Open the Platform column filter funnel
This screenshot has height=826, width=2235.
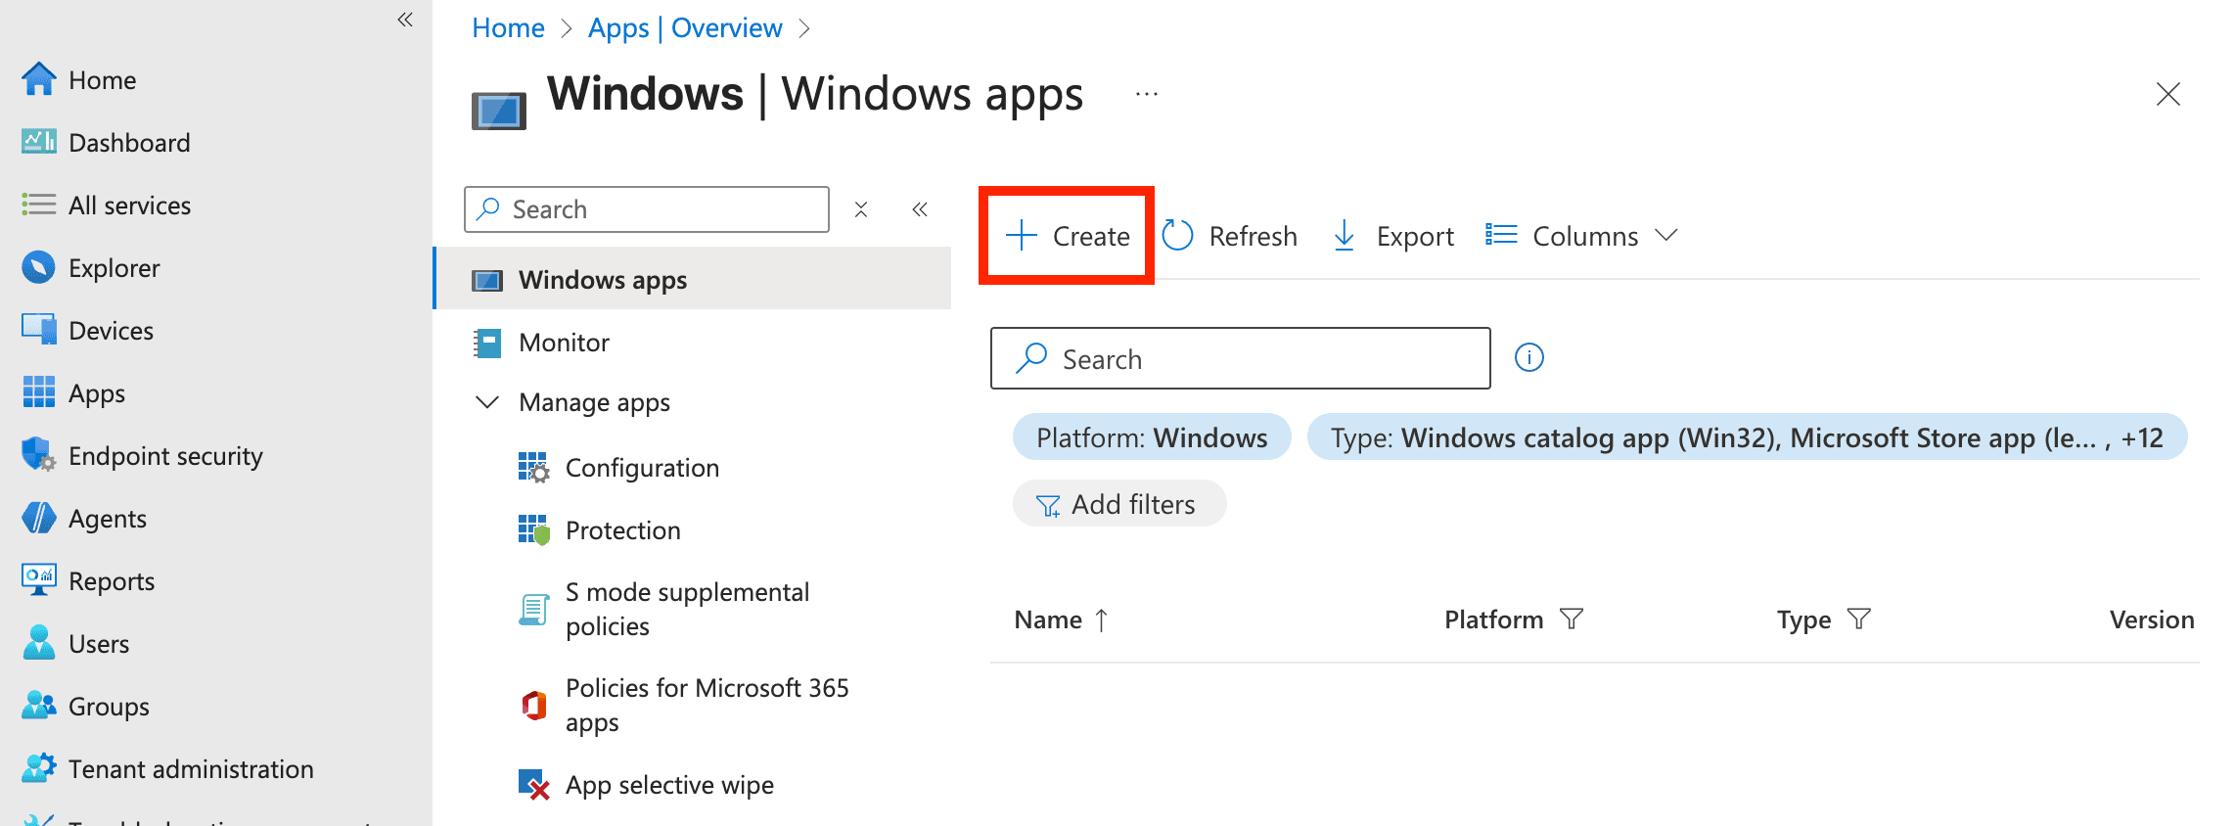1572,619
